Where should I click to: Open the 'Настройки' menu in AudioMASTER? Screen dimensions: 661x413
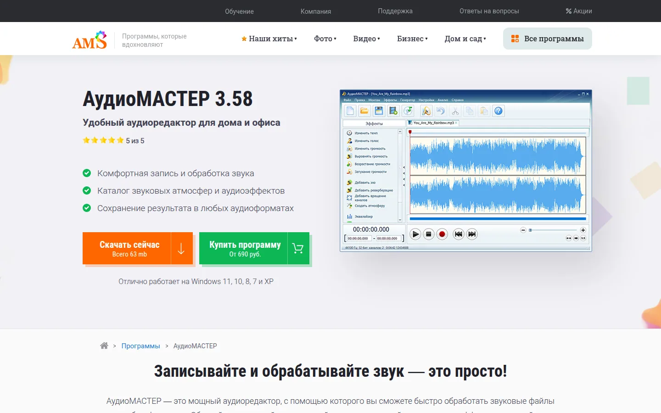[426, 100]
